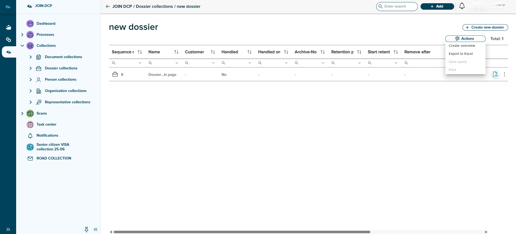Click the Actions button
Image resolution: width=516 pixels, height=234 pixels.
[x=465, y=39]
